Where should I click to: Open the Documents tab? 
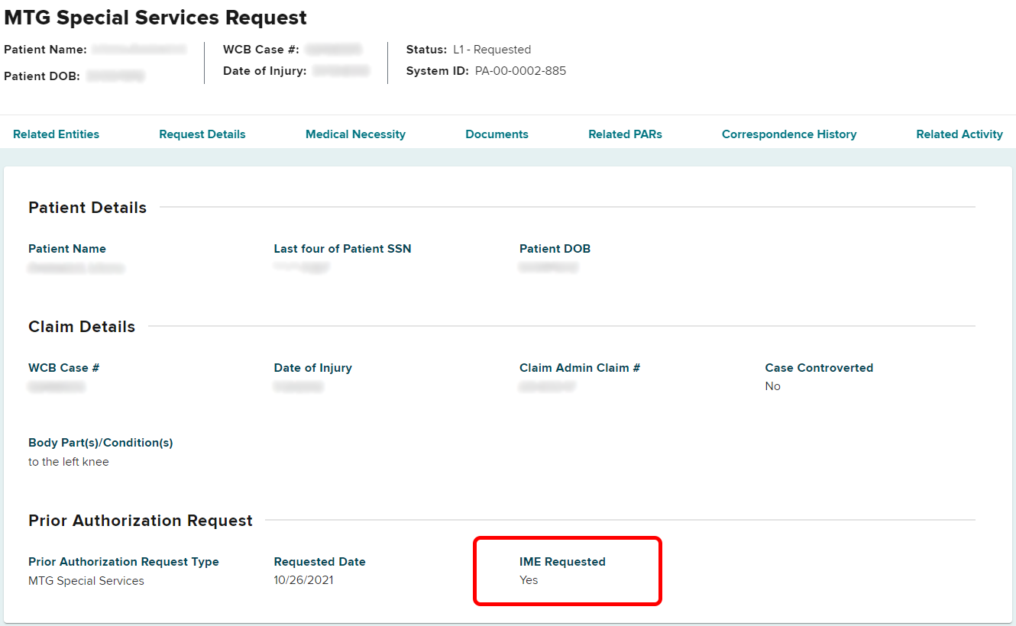497,134
